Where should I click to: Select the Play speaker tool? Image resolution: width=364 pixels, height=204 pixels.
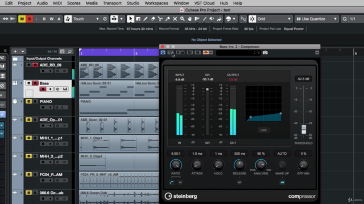[212, 19]
